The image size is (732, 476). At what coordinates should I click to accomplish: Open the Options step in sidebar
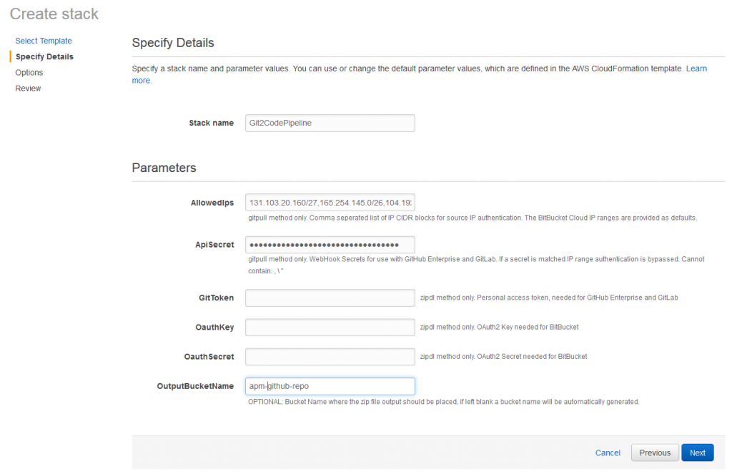point(29,72)
